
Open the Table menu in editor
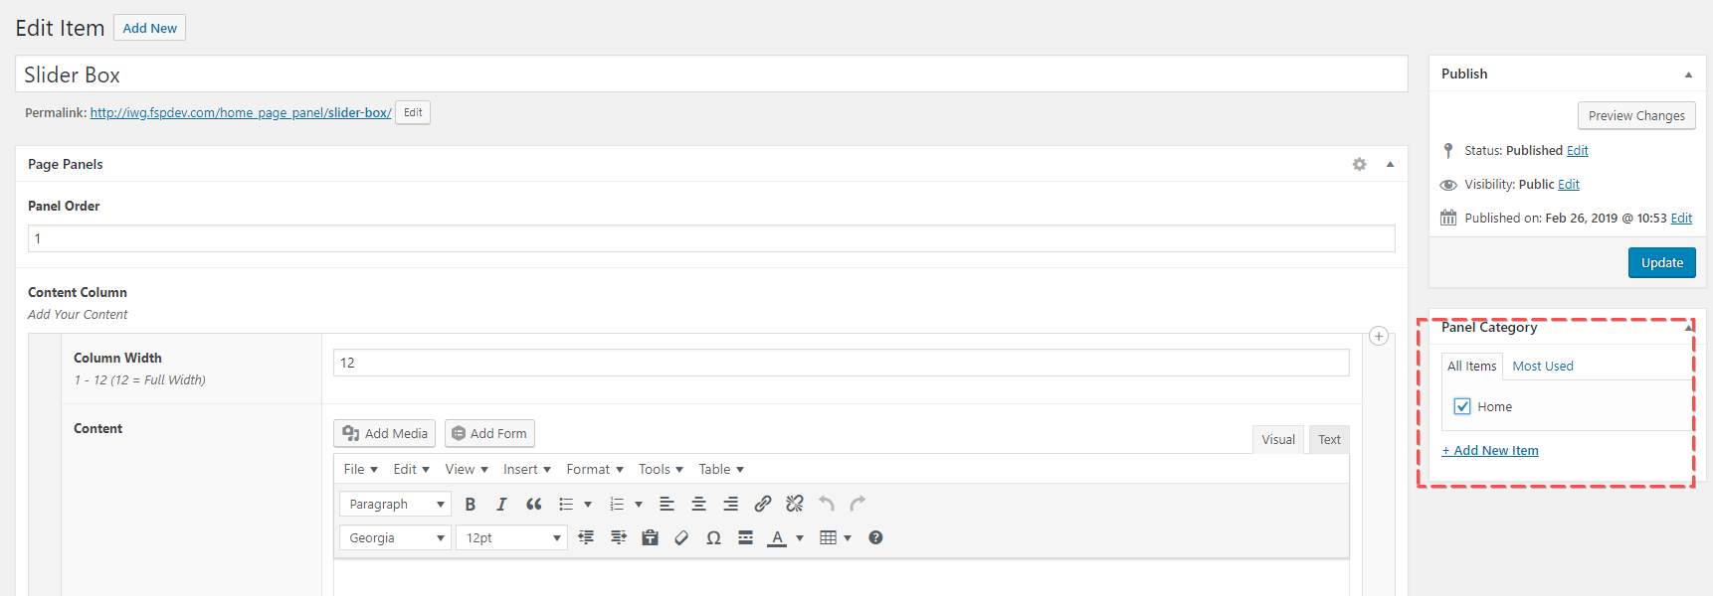(721, 469)
